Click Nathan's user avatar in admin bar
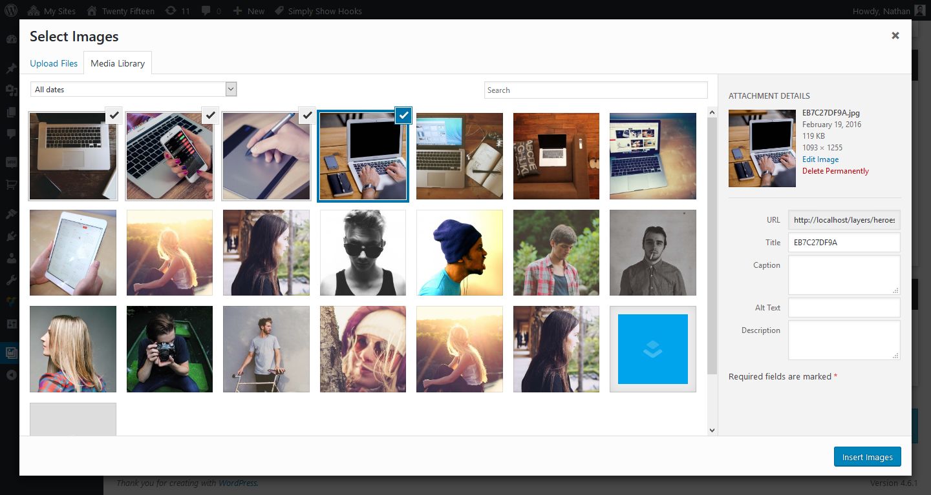Screen dimensions: 931x495 (x=920, y=11)
